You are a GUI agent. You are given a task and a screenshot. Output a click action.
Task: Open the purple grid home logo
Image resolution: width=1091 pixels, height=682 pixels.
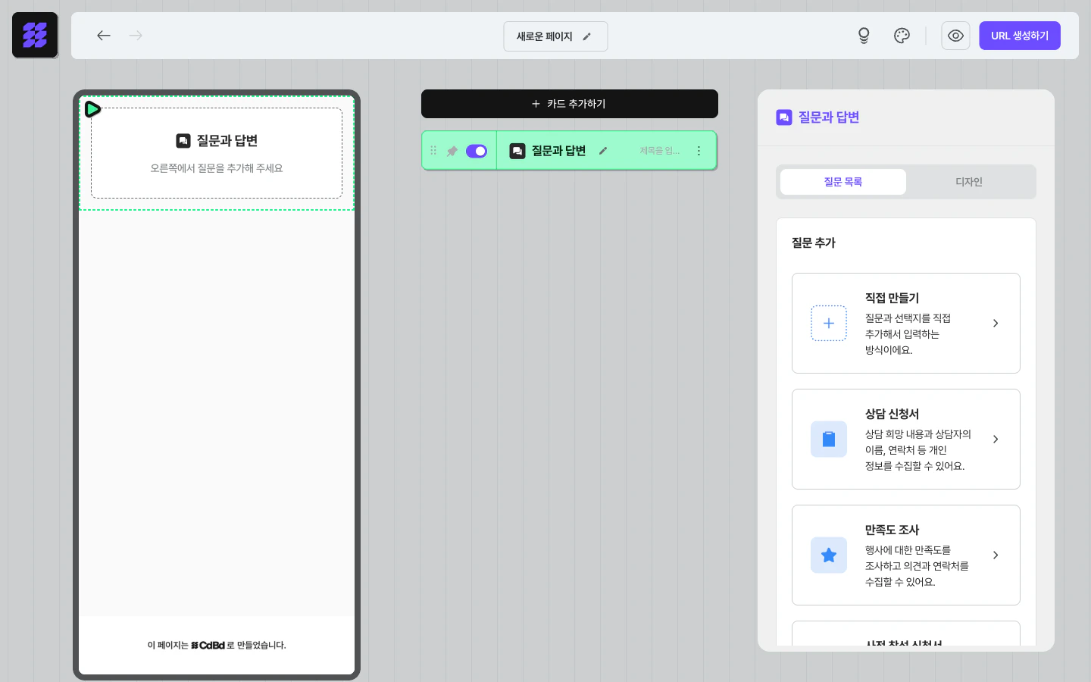pyautogui.click(x=35, y=35)
